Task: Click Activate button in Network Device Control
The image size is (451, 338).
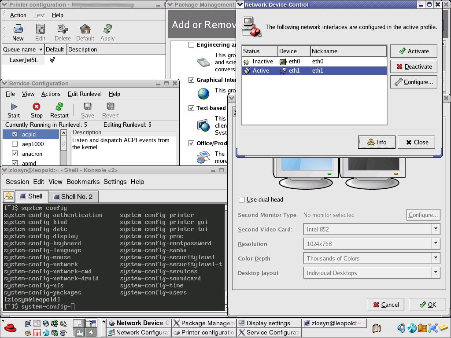Action: pyautogui.click(x=414, y=51)
